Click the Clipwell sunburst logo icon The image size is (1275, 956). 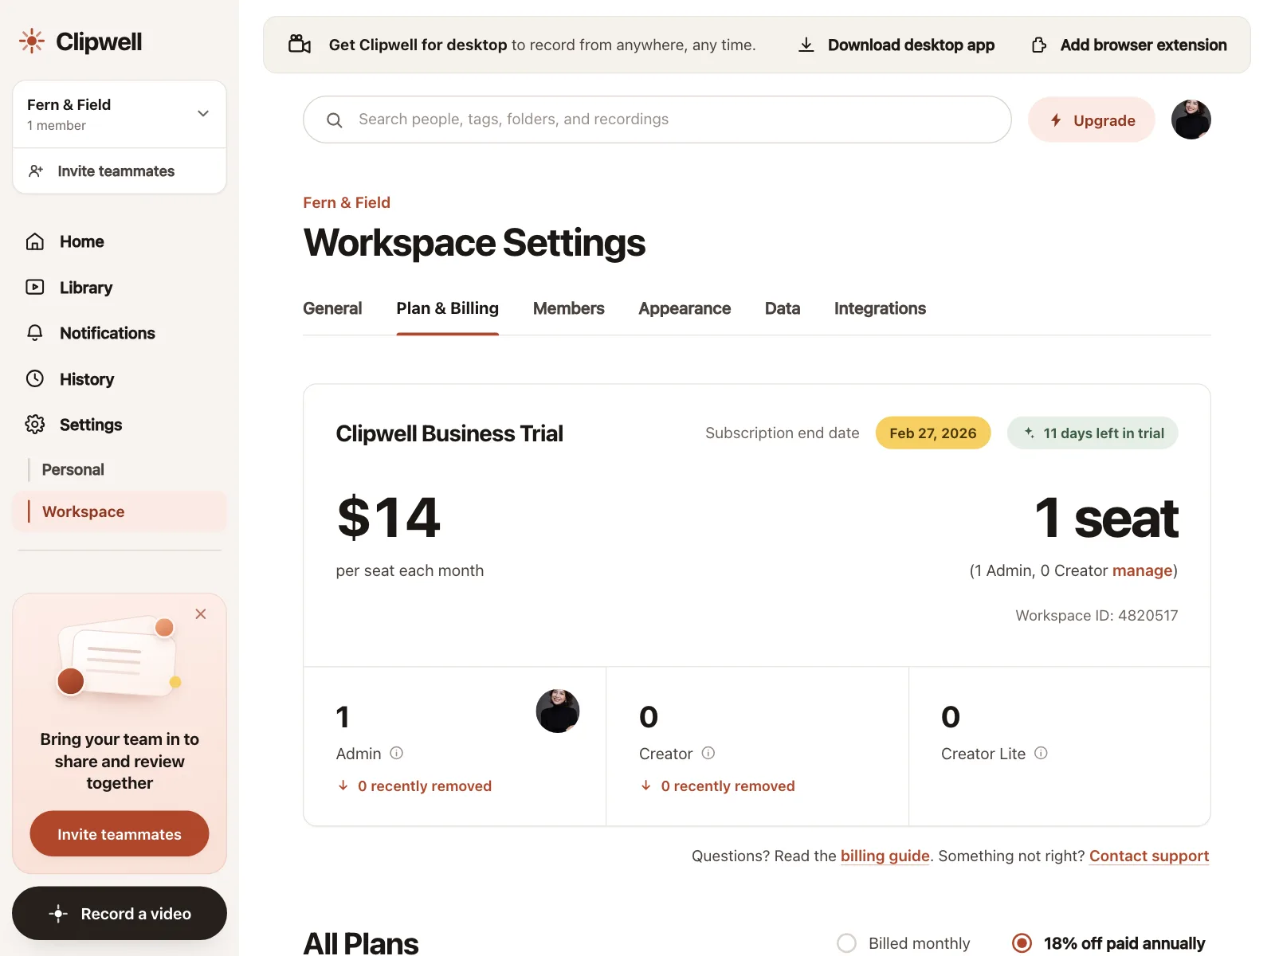(x=32, y=41)
